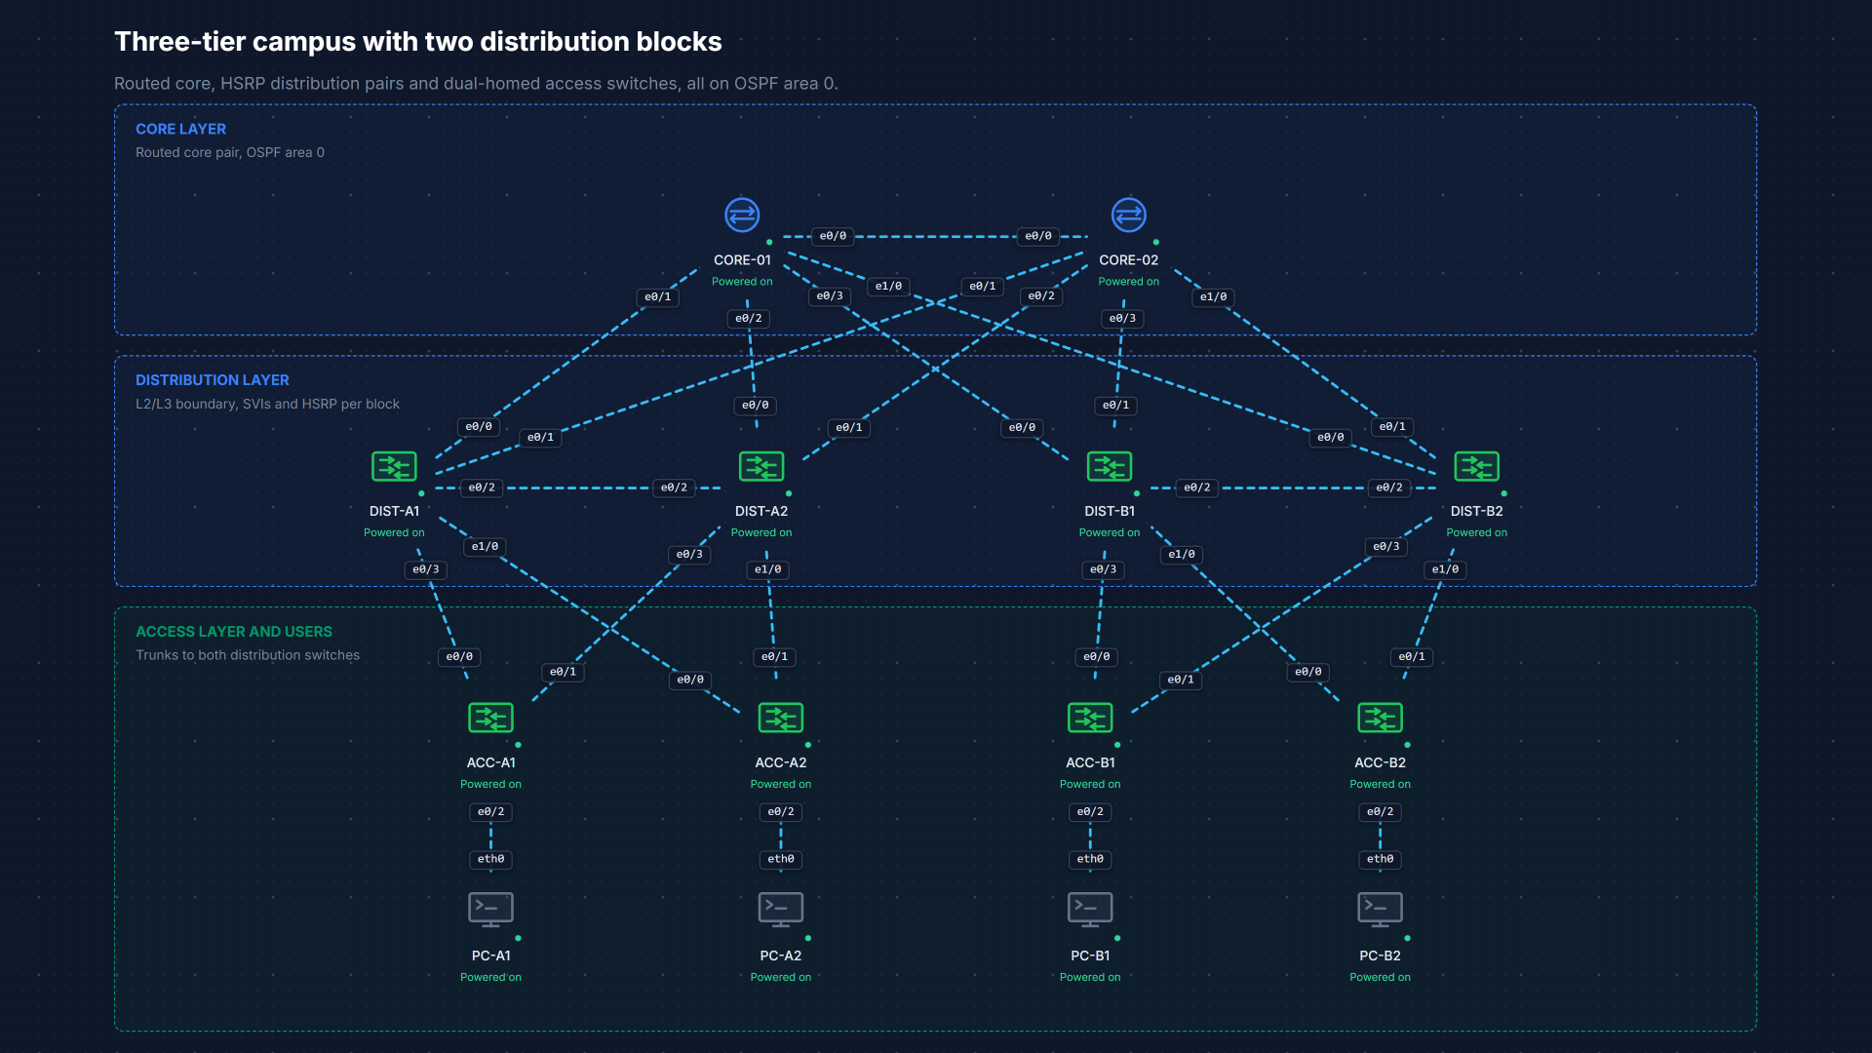Click the CORE LAYER heading
The width and height of the screenshot is (1872, 1053).
coord(180,129)
